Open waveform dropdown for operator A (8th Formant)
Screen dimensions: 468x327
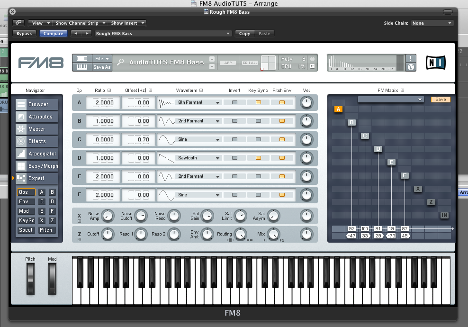tap(198, 102)
